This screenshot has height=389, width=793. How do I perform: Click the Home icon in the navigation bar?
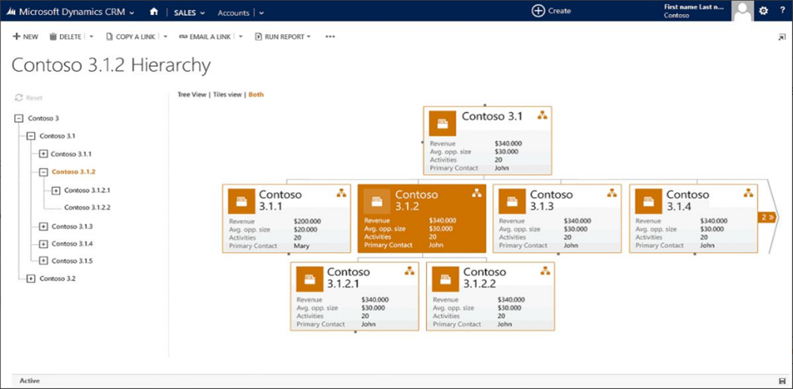(154, 12)
